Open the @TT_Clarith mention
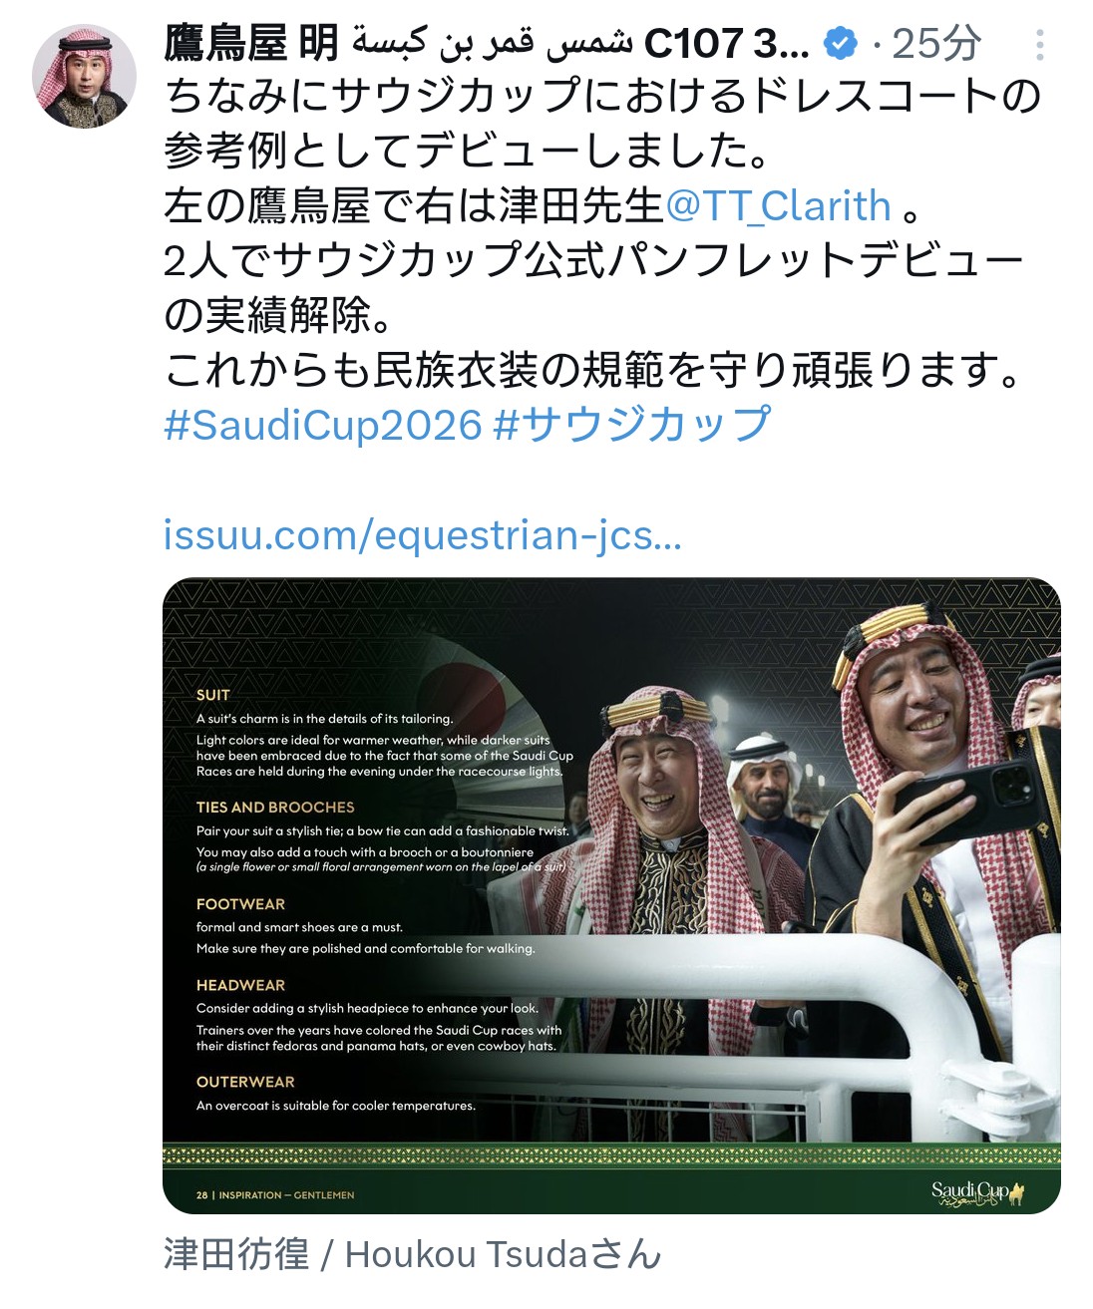1093x1309 pixels. pos(777,206)
